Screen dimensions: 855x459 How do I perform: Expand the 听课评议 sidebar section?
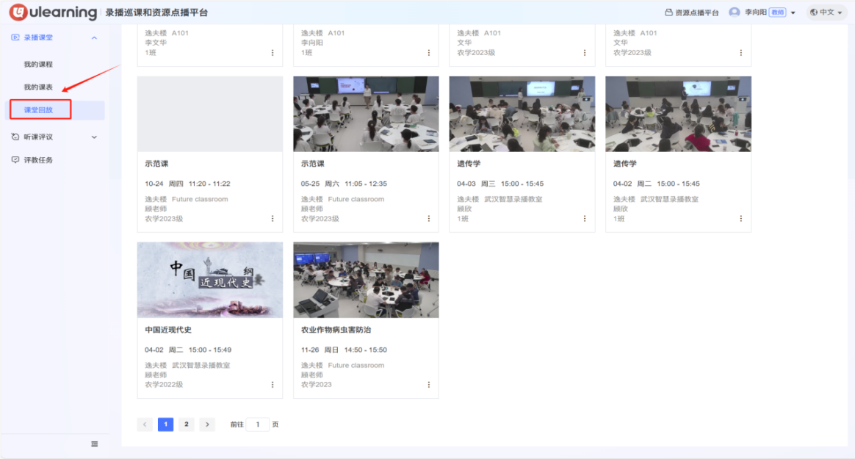pyautogui.click(x=94, y=137)
